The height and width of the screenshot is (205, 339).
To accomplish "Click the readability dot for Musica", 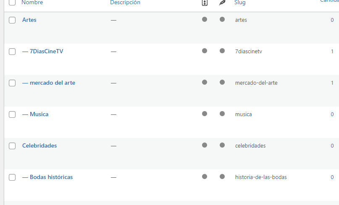I will pyautogui.click(x=222, y=114).
